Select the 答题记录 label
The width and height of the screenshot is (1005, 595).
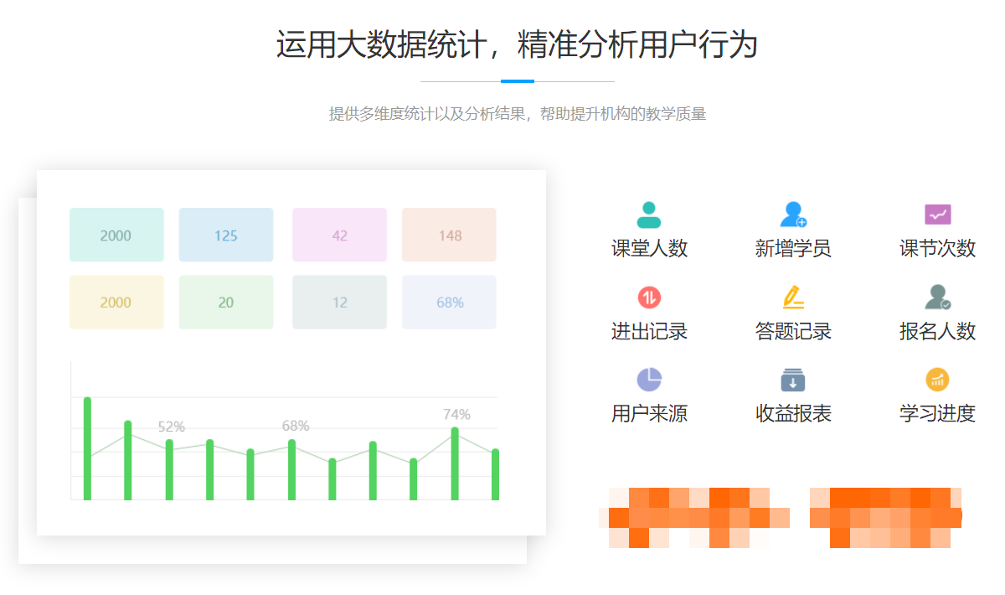click(x=793, y=330)
